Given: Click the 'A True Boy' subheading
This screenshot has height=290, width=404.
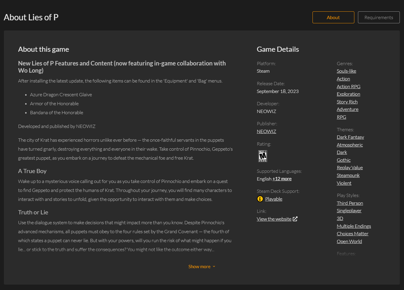Looking at the screenshot, I should point(32,171).
